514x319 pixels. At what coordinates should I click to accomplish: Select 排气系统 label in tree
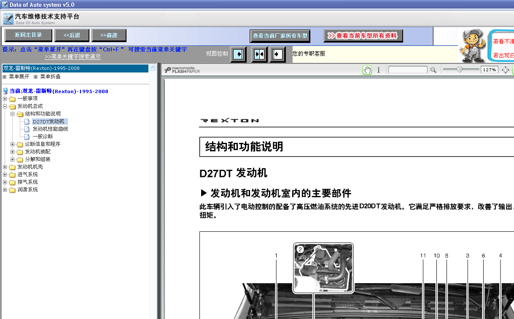pos(27,182)
